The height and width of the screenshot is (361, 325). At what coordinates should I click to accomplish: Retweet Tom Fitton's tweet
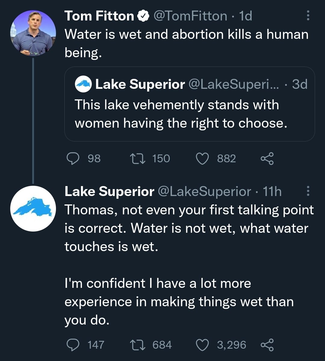tap(137, 158)
